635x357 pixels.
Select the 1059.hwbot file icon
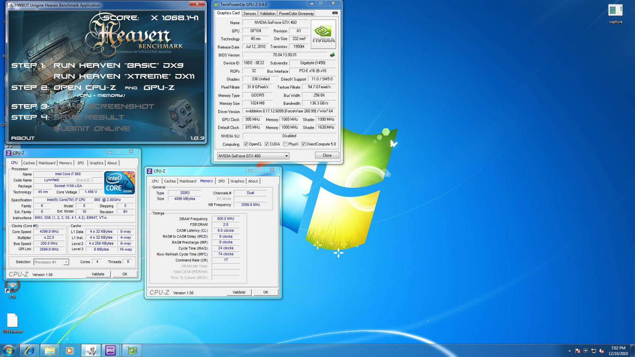pyautogui.click(x=12, y=323)
